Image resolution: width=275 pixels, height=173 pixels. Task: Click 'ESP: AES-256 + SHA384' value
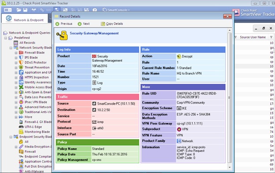(193, 114)
